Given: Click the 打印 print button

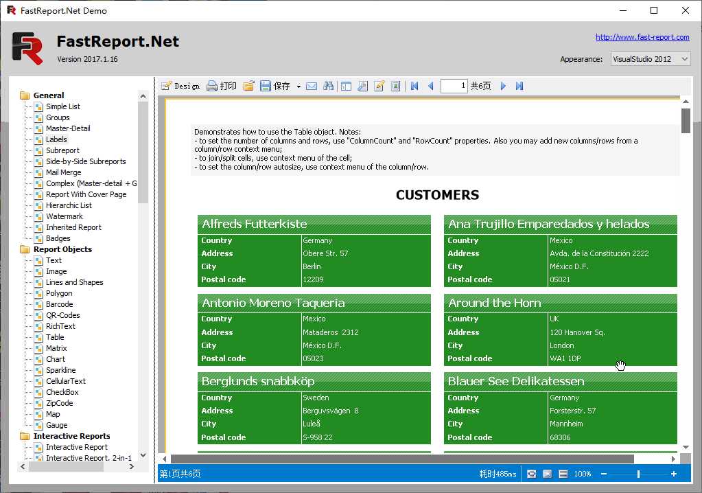Looking at the screenshot, I should [x=221, y=86].
